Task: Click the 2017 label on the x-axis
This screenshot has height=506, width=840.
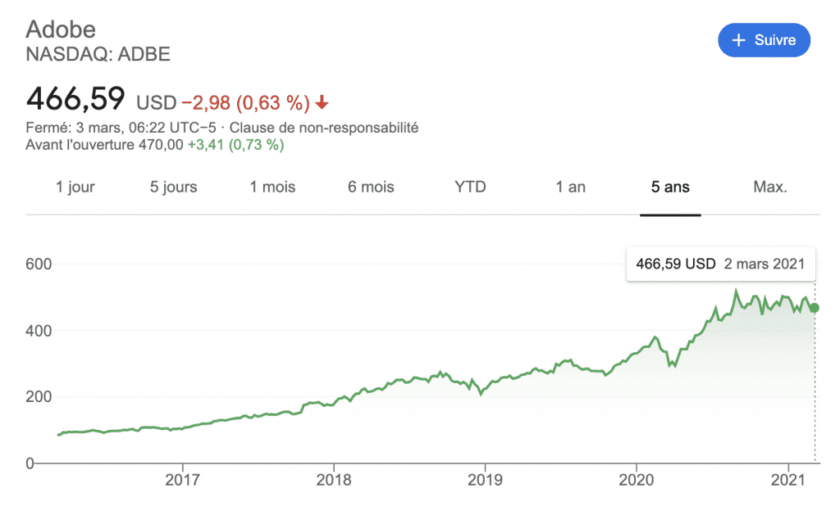Action: (x=182, y=477)
